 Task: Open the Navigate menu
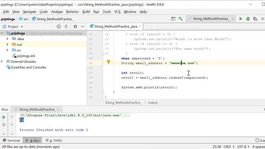click(29, 12)
